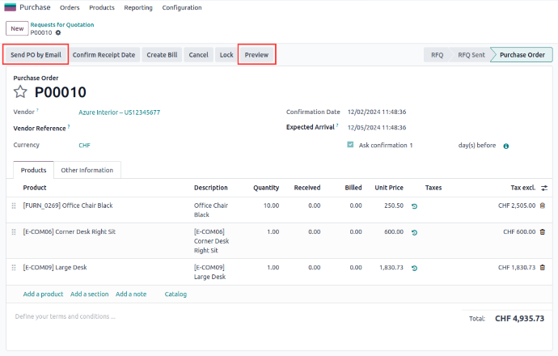Viewport: 558px width, 356px height.
Task: Select the Products tab
Action: 33,170
